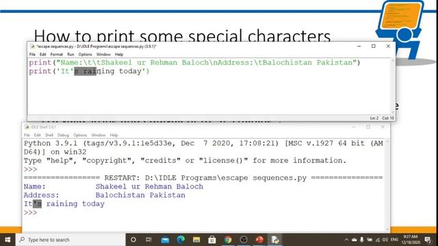Image resolution: width=438 pixels, height=246 pixels.
Task: Open Microsoft Store from taskbar
Action: pos(212,240)
